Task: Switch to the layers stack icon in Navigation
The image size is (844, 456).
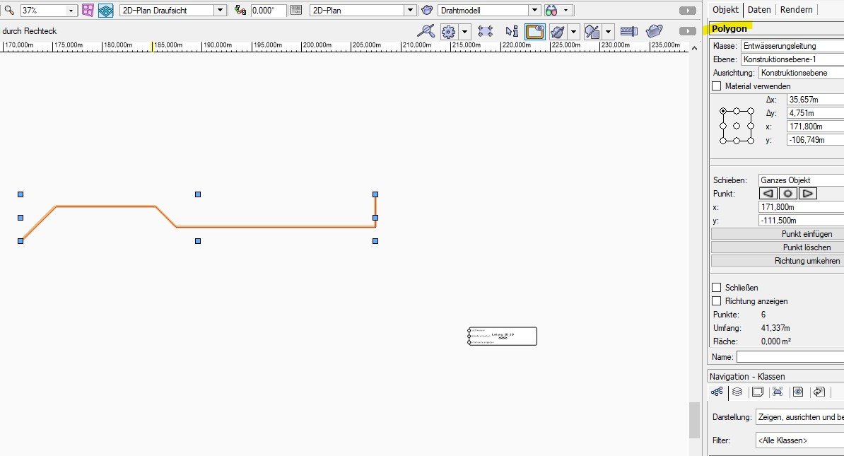Action: (737, 392)
